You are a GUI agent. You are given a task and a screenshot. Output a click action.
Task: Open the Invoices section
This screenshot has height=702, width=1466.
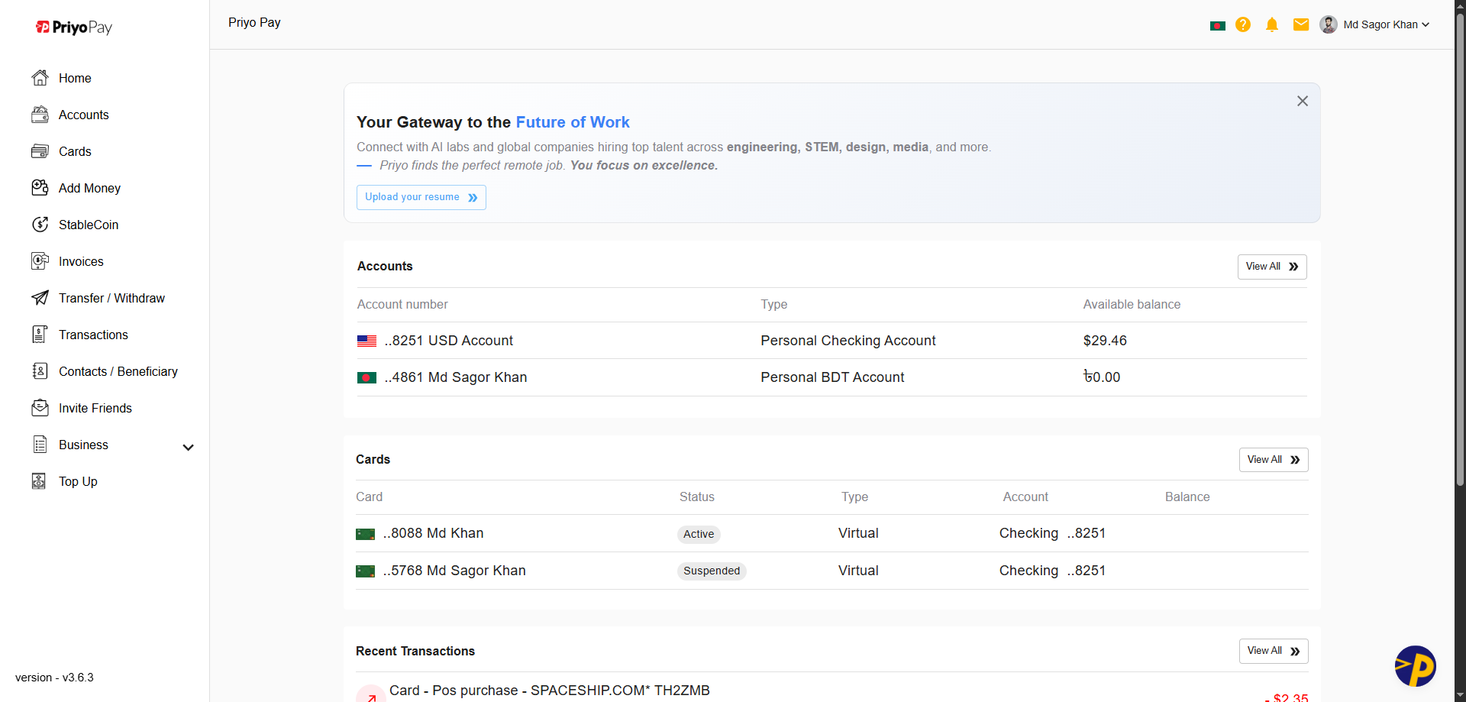(x=81, y=261)
